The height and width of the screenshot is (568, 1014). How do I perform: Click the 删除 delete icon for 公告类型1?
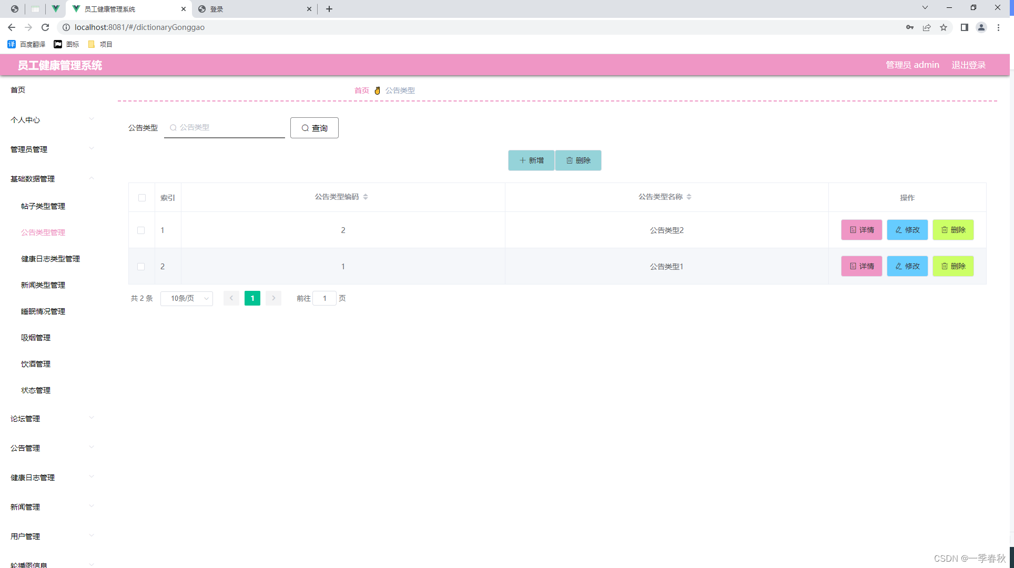click(x=953, y=266)
